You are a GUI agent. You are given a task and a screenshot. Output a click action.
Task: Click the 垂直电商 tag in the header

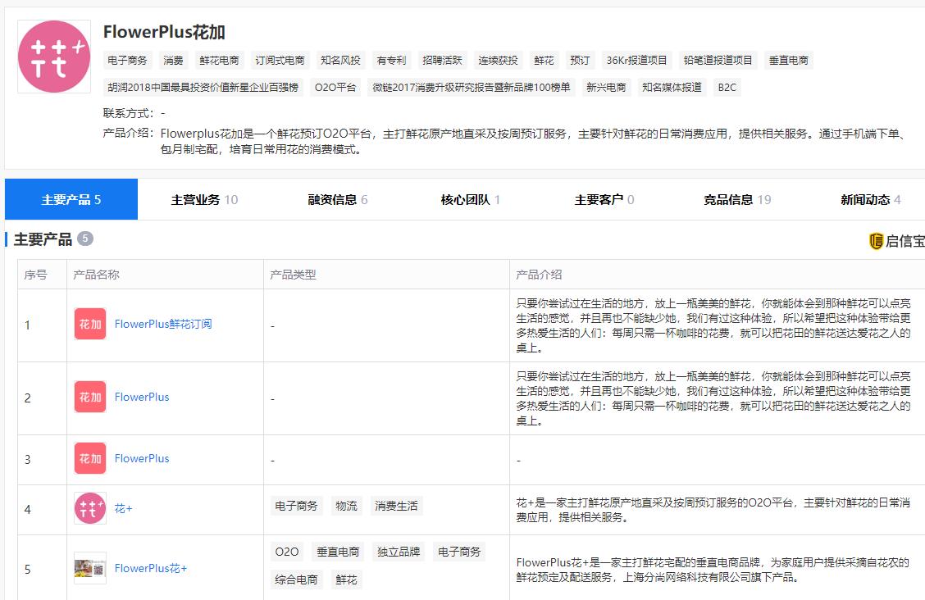pyautogui.click(x=788, y=60)
